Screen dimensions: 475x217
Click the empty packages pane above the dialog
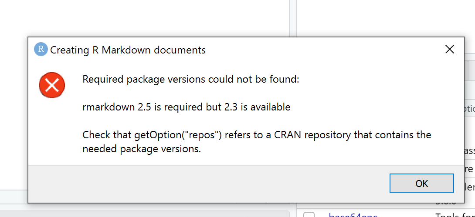click(386, 18)
